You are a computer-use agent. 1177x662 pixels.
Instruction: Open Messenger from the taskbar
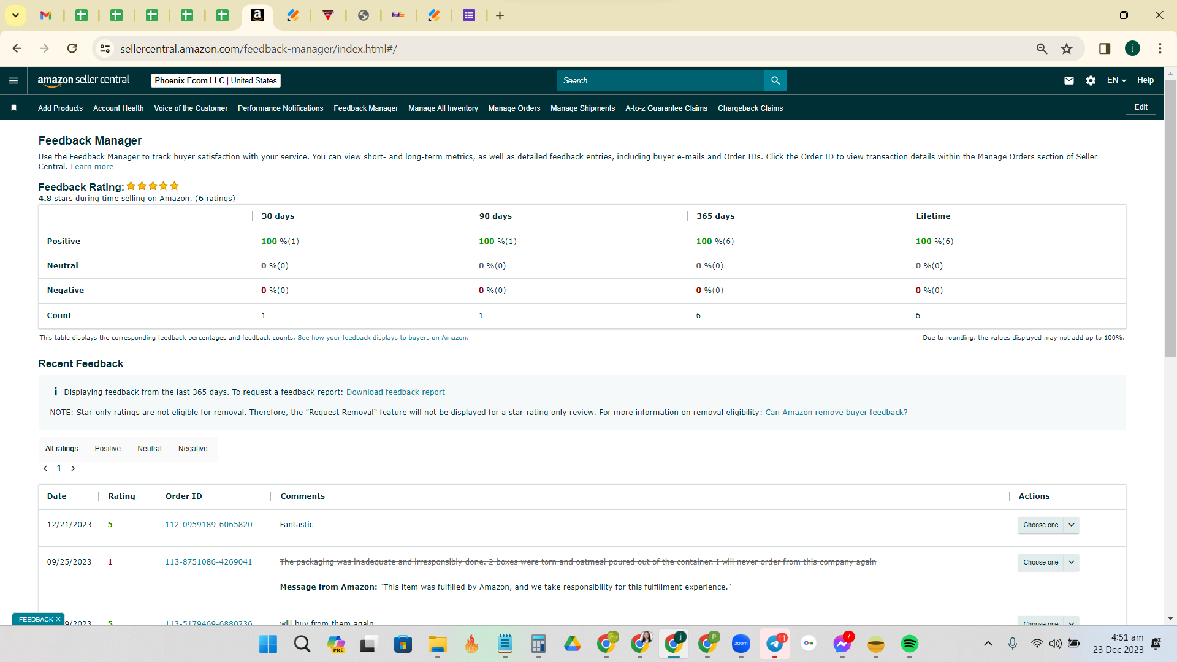click(x=842, y=644)
